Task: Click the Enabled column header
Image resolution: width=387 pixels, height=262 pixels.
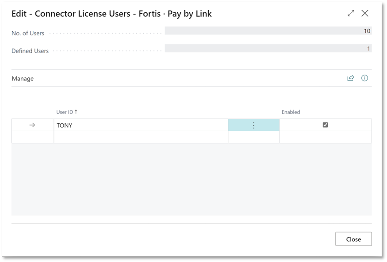Action: point(291,112)
